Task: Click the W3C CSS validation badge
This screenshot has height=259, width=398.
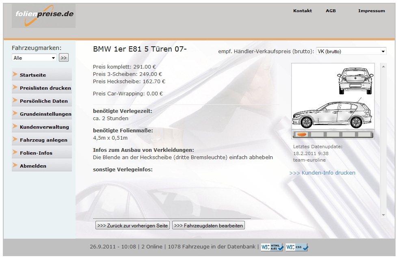Action: tap(297, 247)
